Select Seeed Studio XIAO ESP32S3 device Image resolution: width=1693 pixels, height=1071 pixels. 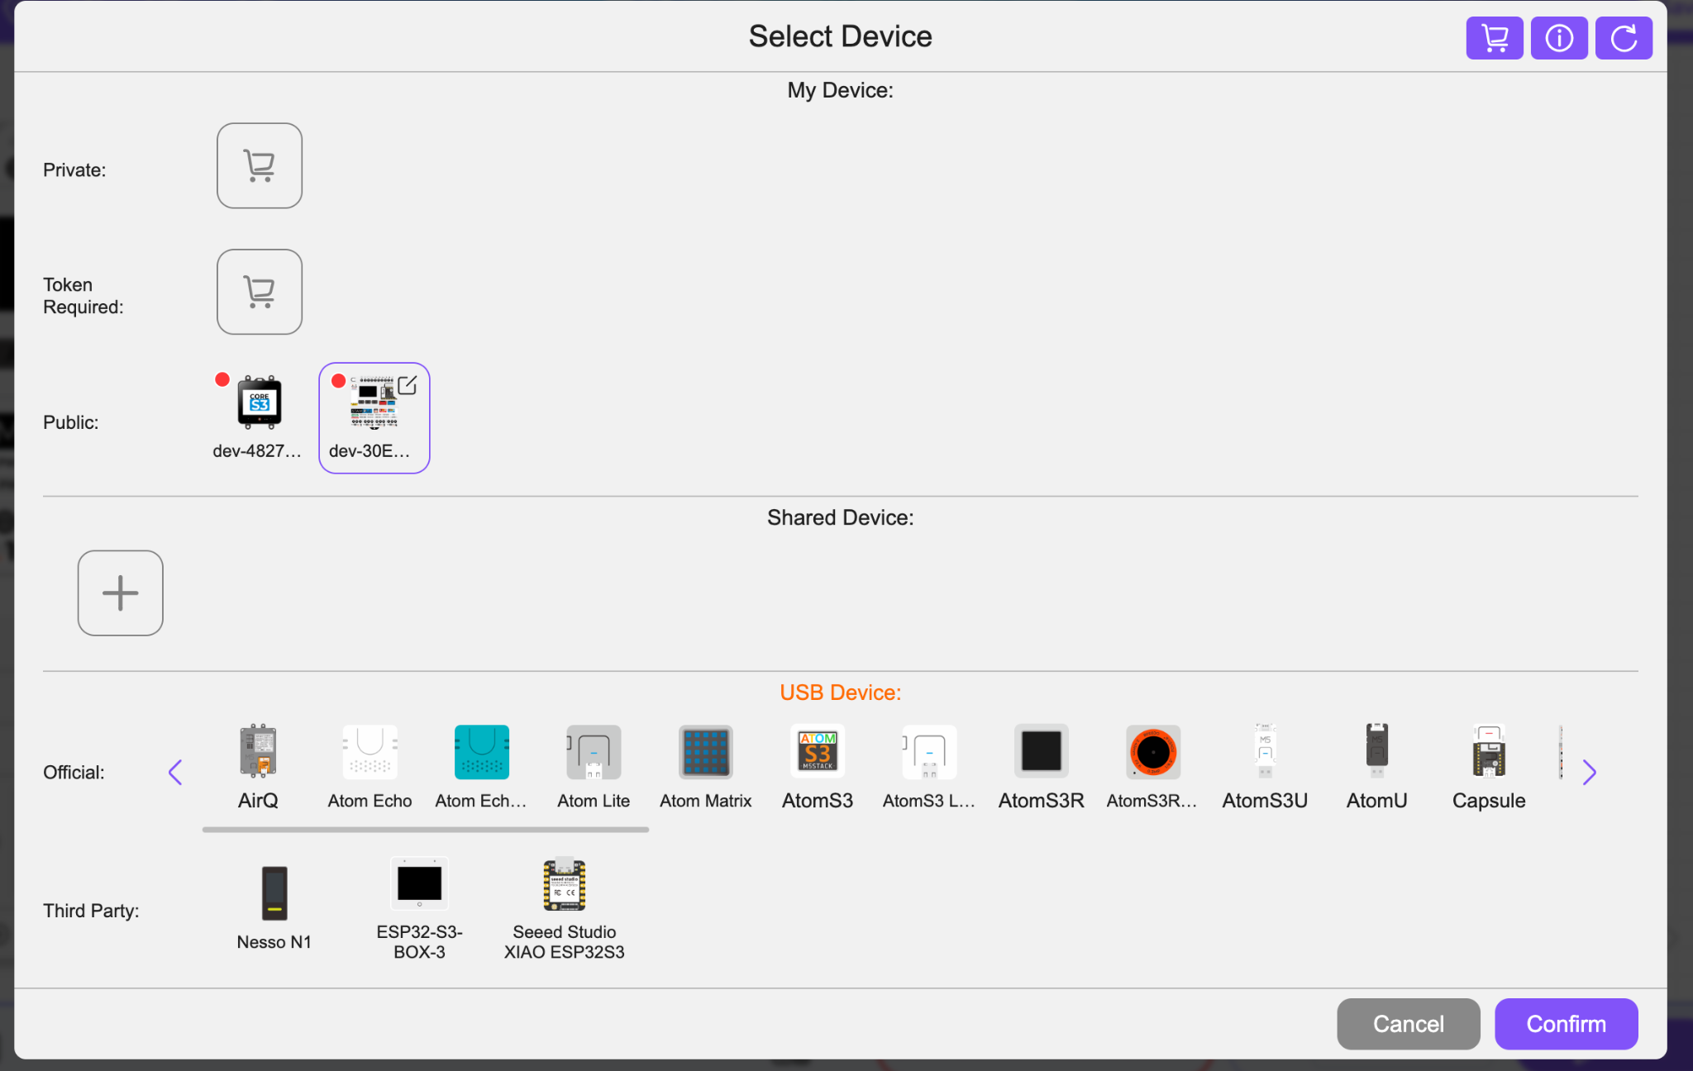[565, 907]
